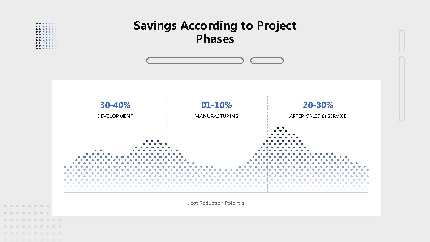The image size is (430, 242).
Task: Select the "DEVELOPMENT" phase label
Action: pyautogui.click(x=115, y=116)
